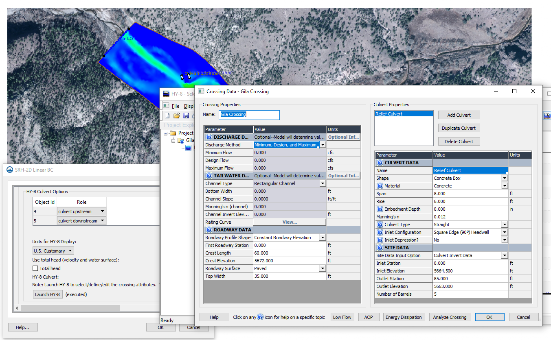Select Relief Culvert in the culvert list
This screenshot has width=551, height=340.
pyautogui.click(x=404, y=114)
